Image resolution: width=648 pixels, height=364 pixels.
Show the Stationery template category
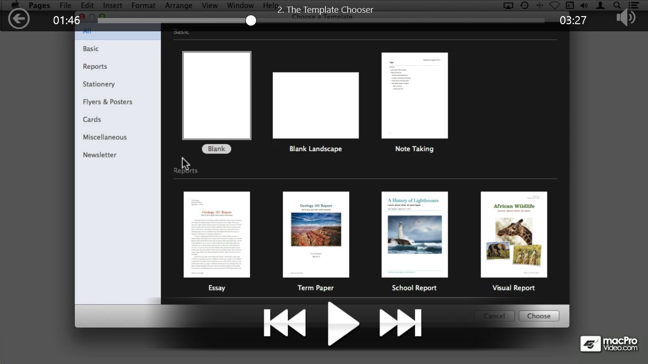click(x=99, y=84)
